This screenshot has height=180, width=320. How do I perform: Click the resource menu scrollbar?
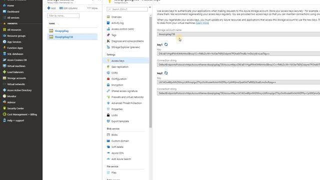pos(150,72)
